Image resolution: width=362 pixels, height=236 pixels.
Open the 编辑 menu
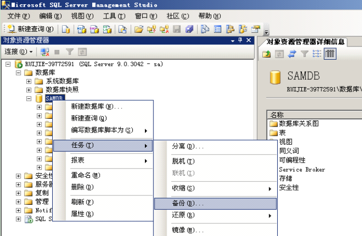51,16
